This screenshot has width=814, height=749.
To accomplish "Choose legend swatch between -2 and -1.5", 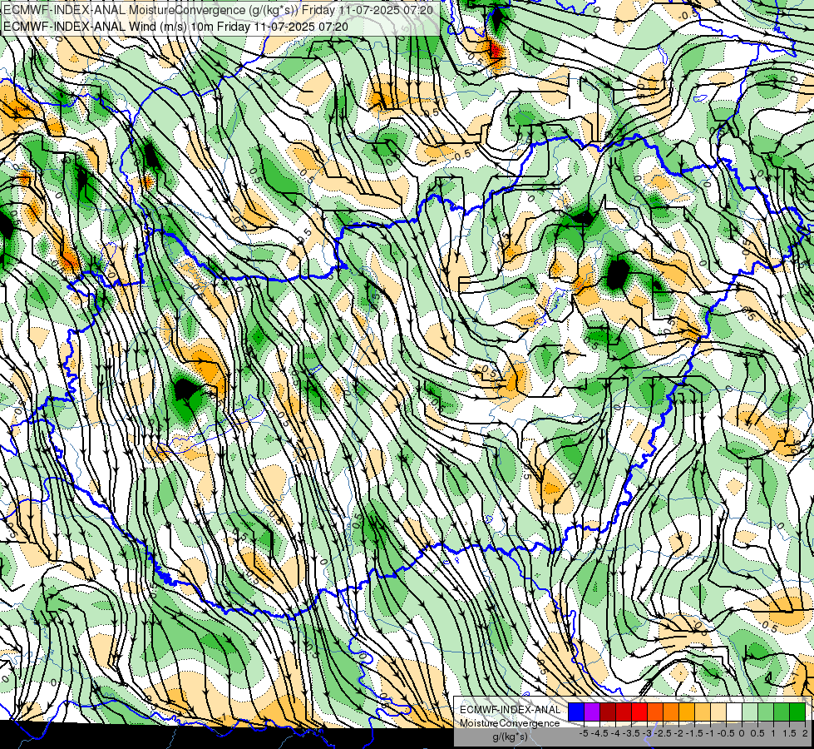I will tap(687, 712).
